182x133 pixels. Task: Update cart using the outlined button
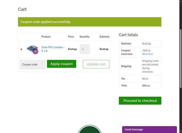(x=96, y=64)
